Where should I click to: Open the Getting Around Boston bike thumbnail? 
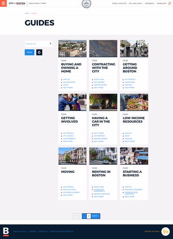(x=134, y=49)
